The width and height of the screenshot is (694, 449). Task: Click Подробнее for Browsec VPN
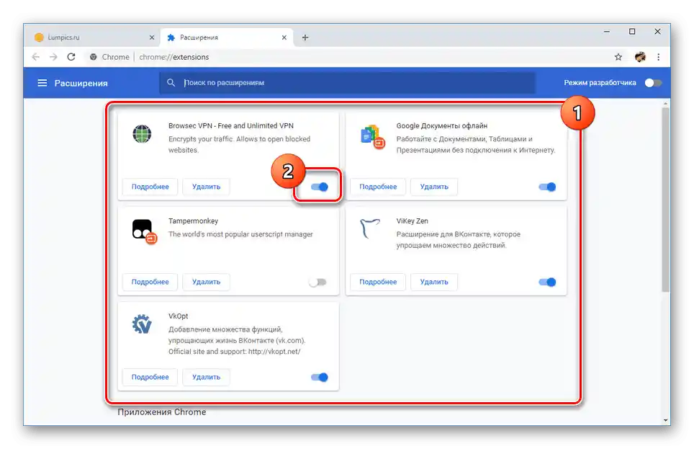pyautogui.click(x=149, y=186)
